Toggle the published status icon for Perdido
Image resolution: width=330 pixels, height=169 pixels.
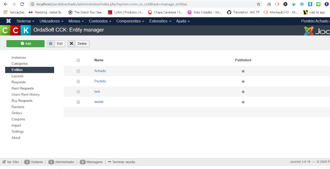coord(243,82)
